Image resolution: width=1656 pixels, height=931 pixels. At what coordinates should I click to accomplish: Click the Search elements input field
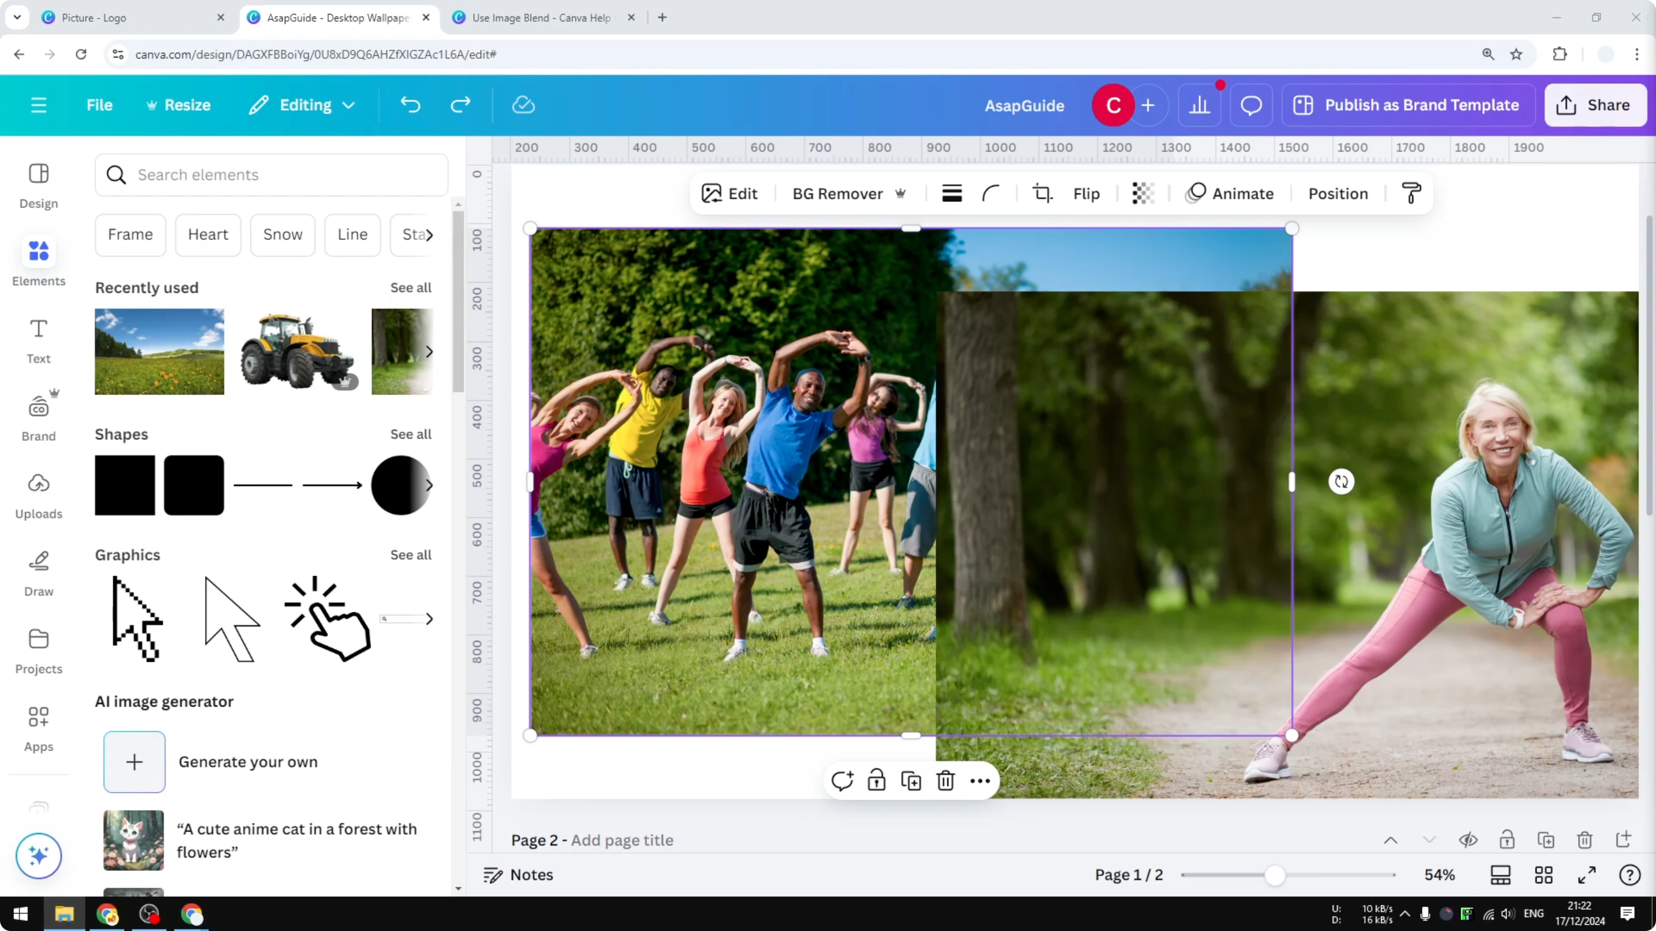click(x=270, y=175)
